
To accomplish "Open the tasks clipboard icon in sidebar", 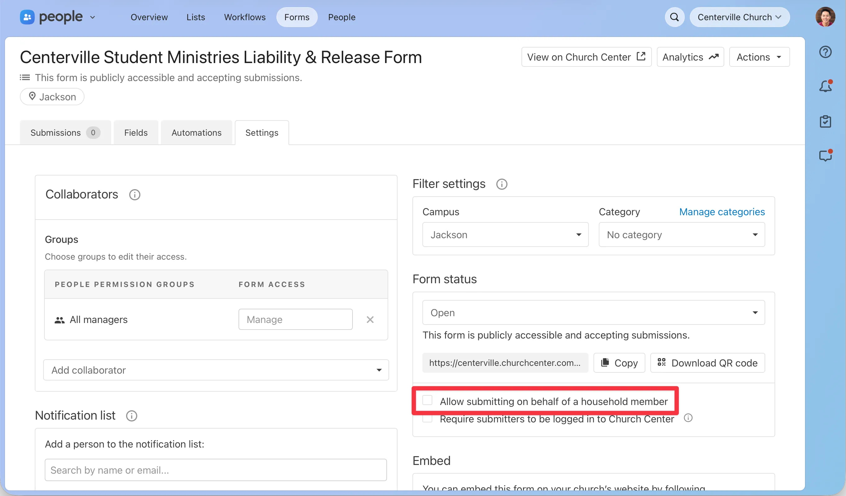I will [825, 121].
